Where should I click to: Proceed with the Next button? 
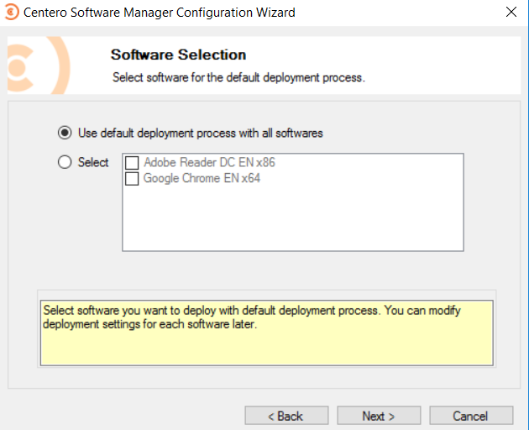[x=378, y=416]
